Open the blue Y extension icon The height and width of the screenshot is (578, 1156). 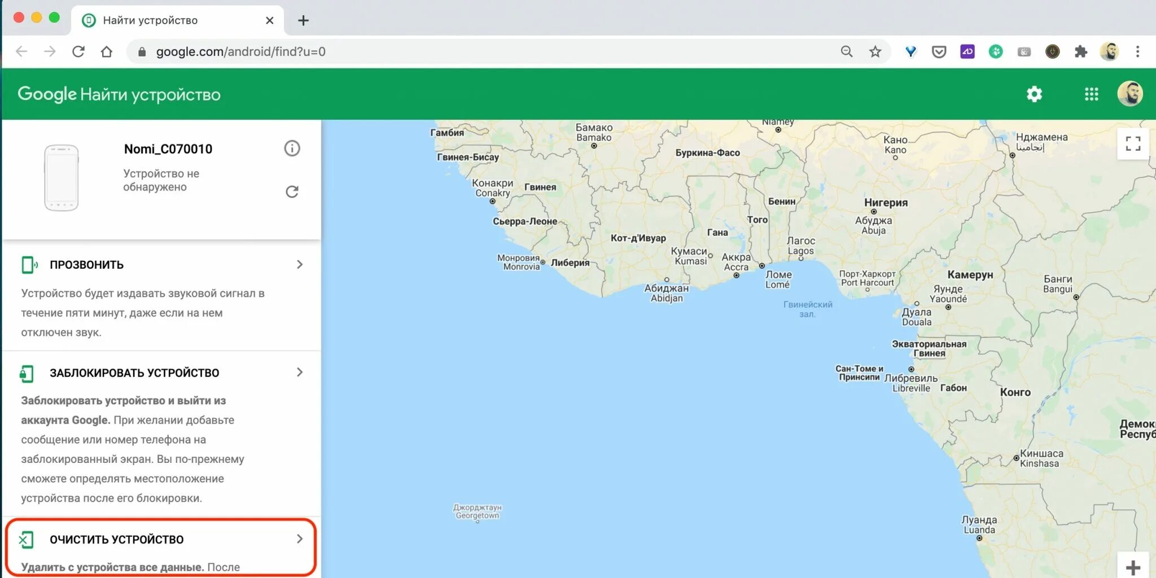click(x=910, y=51)
